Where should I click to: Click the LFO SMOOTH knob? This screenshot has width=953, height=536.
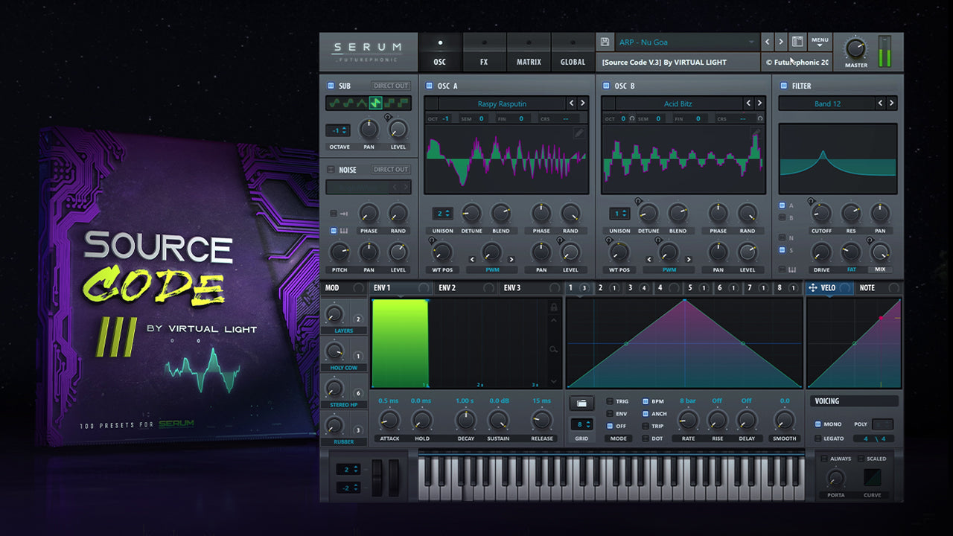[x=785, y=421]
